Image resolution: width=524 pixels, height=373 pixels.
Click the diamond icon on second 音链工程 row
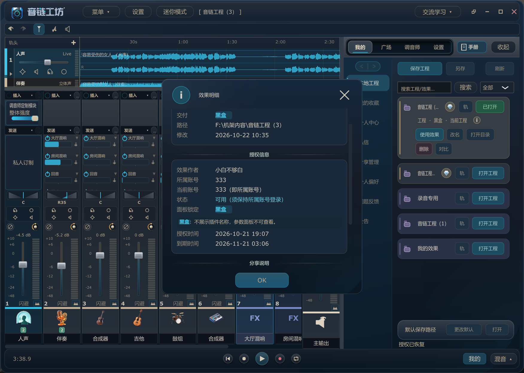point(446,173)
